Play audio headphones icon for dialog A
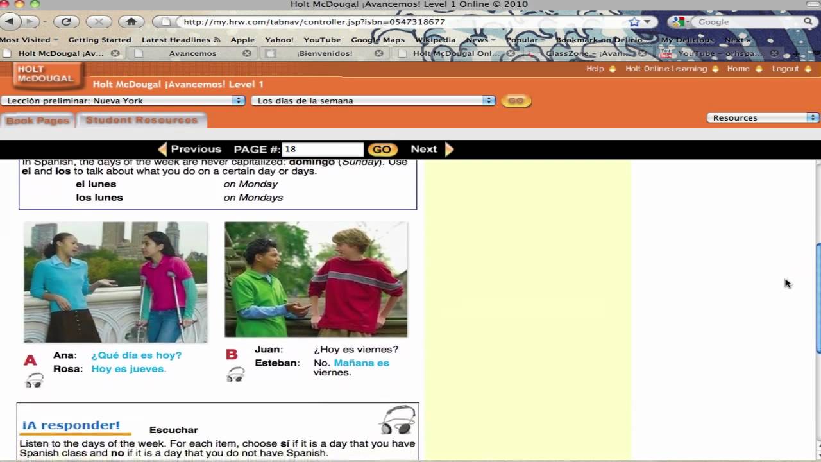This screenshot has height=462, width=821. click(34, 381)
